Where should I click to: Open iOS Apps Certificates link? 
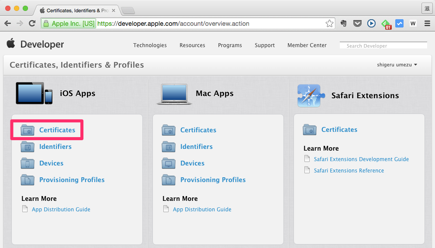[x=57, y=130]
